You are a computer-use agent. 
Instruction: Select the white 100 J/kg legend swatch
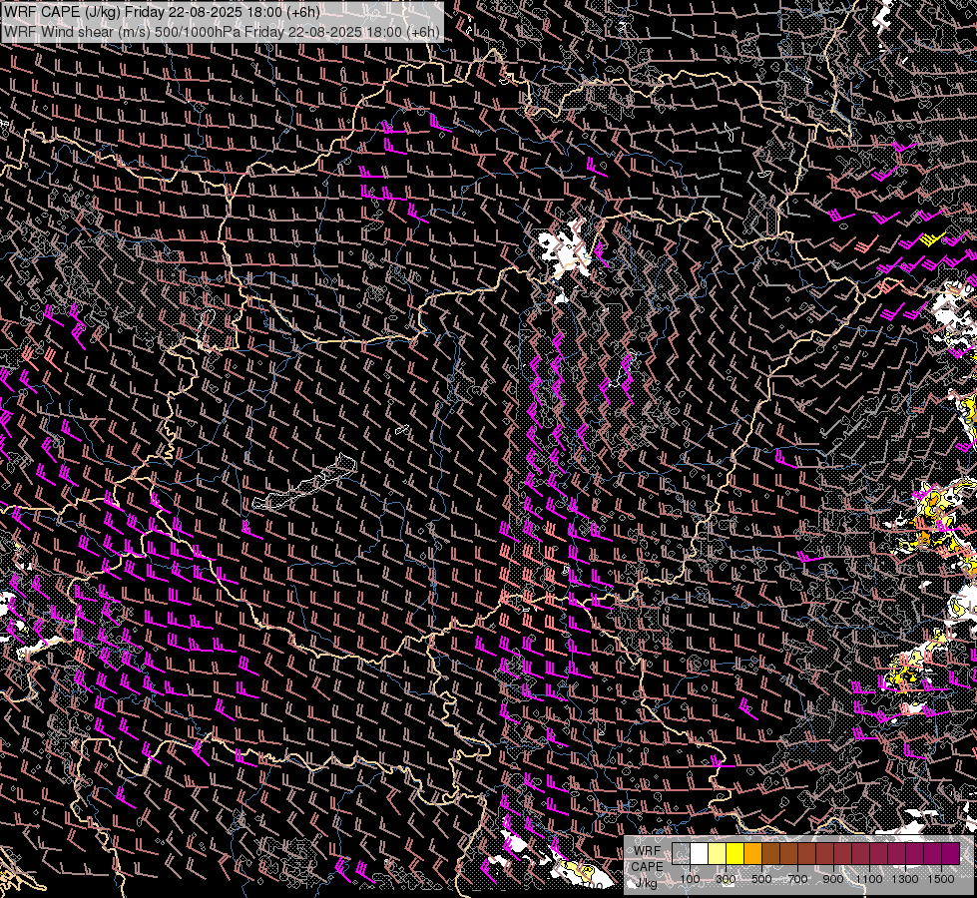[700, 853]
